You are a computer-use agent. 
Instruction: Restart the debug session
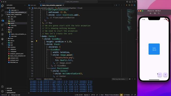coord(129,5)
